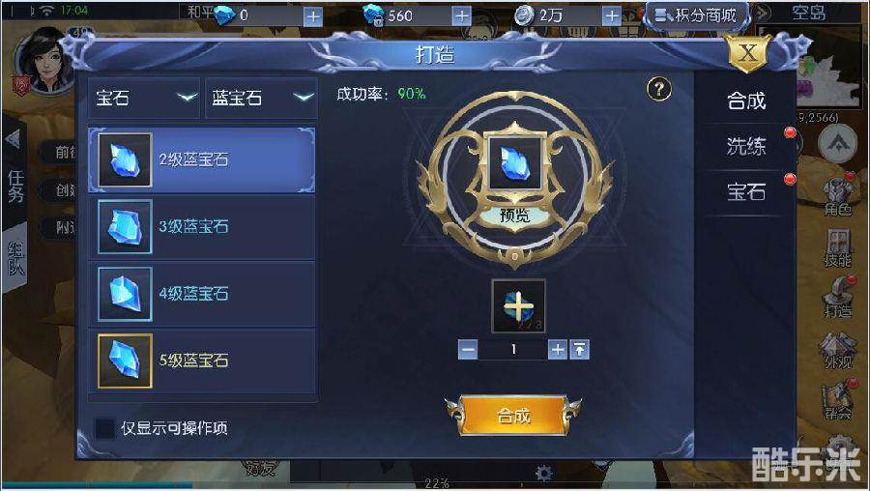Viewport: 870px width, 491px height.
Task: Increase quantity with plus button
Action: 558,350
